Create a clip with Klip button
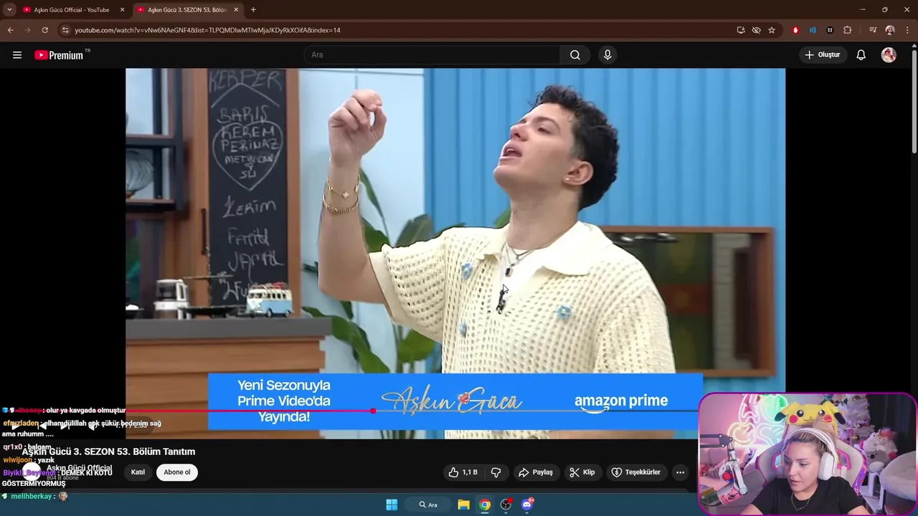918x516 pixels. [582, 472]
